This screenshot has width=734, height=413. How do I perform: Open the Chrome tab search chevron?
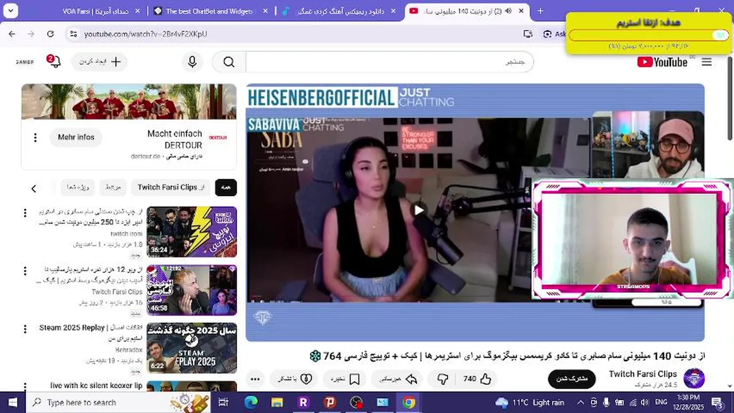[x=10, y=11]
